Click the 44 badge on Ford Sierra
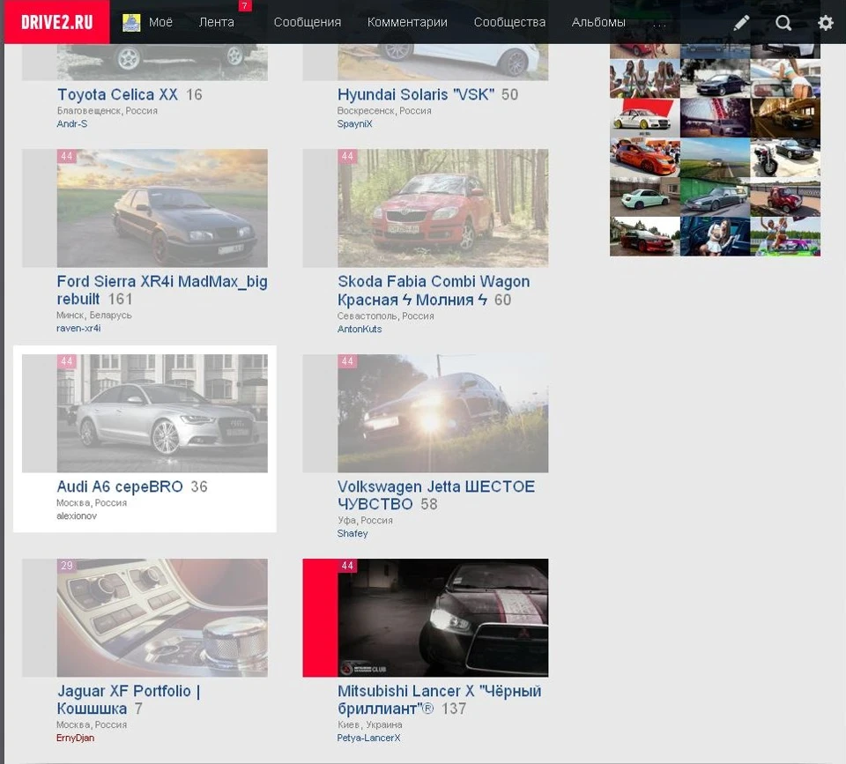846x764 pixels. [66, 157]
